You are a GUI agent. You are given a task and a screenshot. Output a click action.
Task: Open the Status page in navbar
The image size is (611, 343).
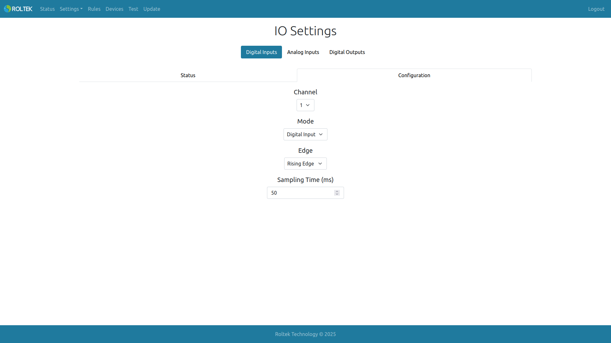pyautogui.click(x=47, y=9)
